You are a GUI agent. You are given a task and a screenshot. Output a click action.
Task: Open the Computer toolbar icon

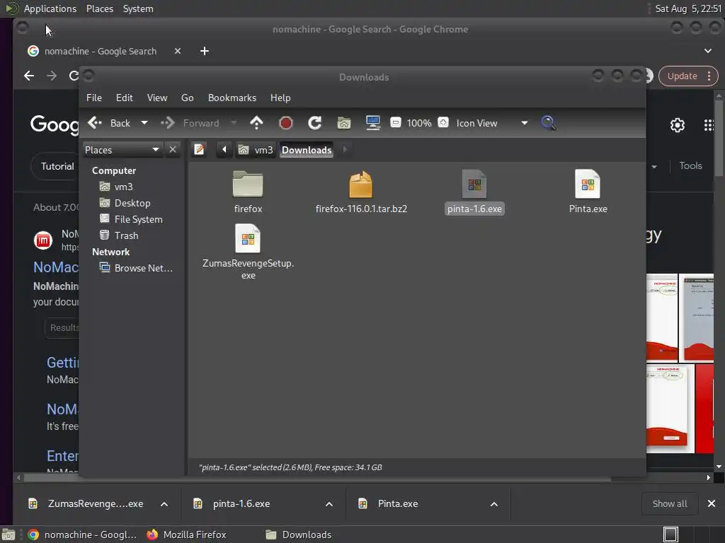point(372,123)
